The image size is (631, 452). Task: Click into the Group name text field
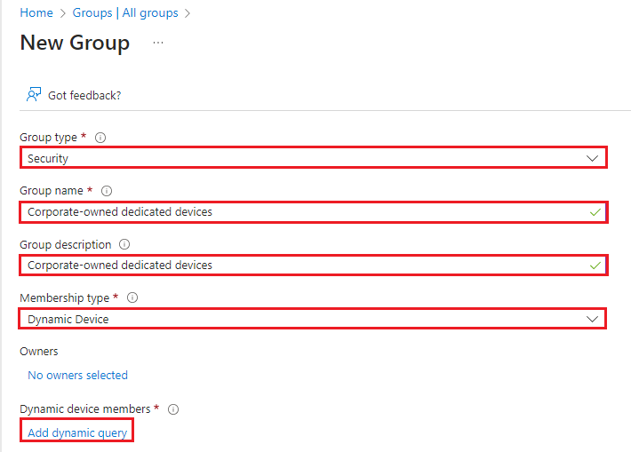click(302, 212)
